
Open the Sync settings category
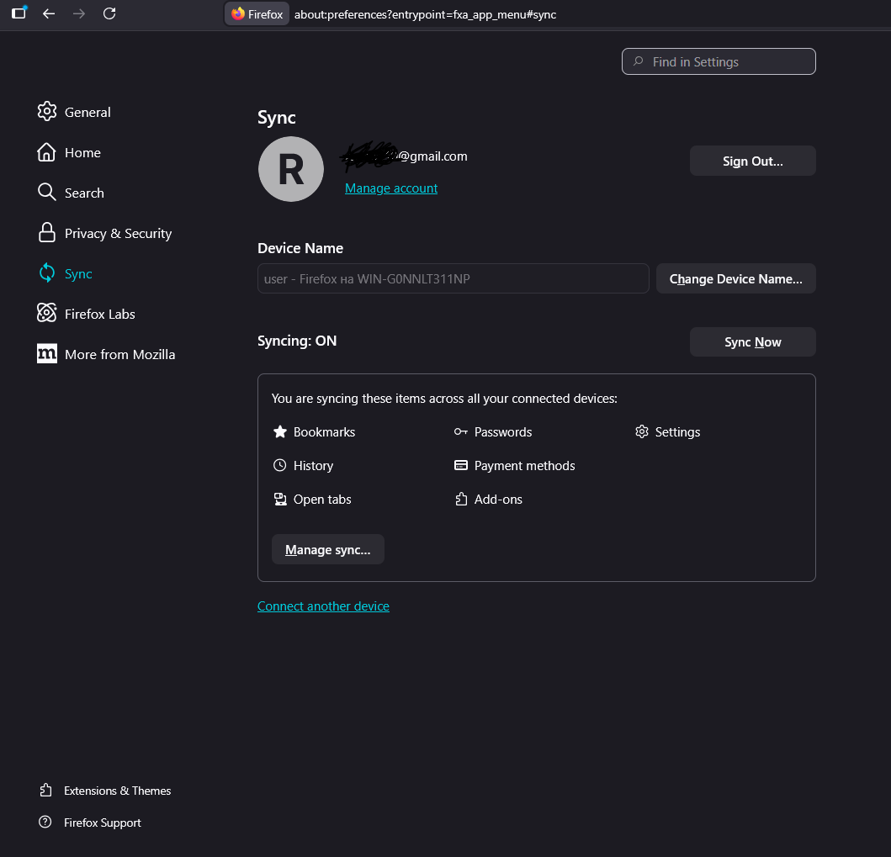click(x=77, y=273)
